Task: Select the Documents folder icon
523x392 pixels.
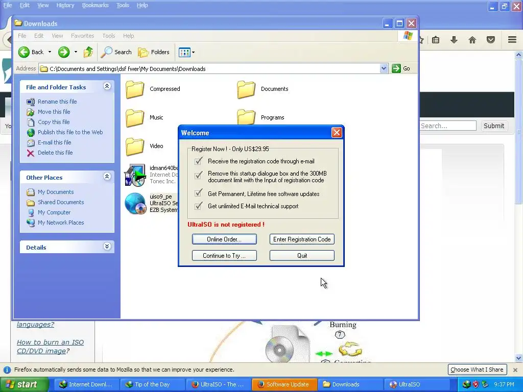Action: tap(246, 89)
